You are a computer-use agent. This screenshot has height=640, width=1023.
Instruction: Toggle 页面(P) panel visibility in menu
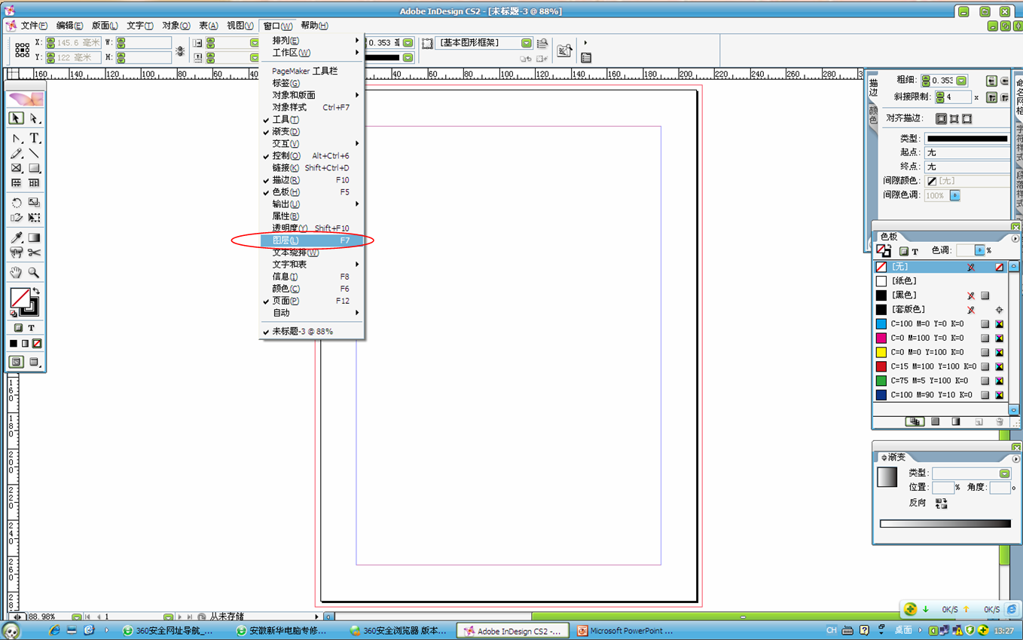[286, 301]
